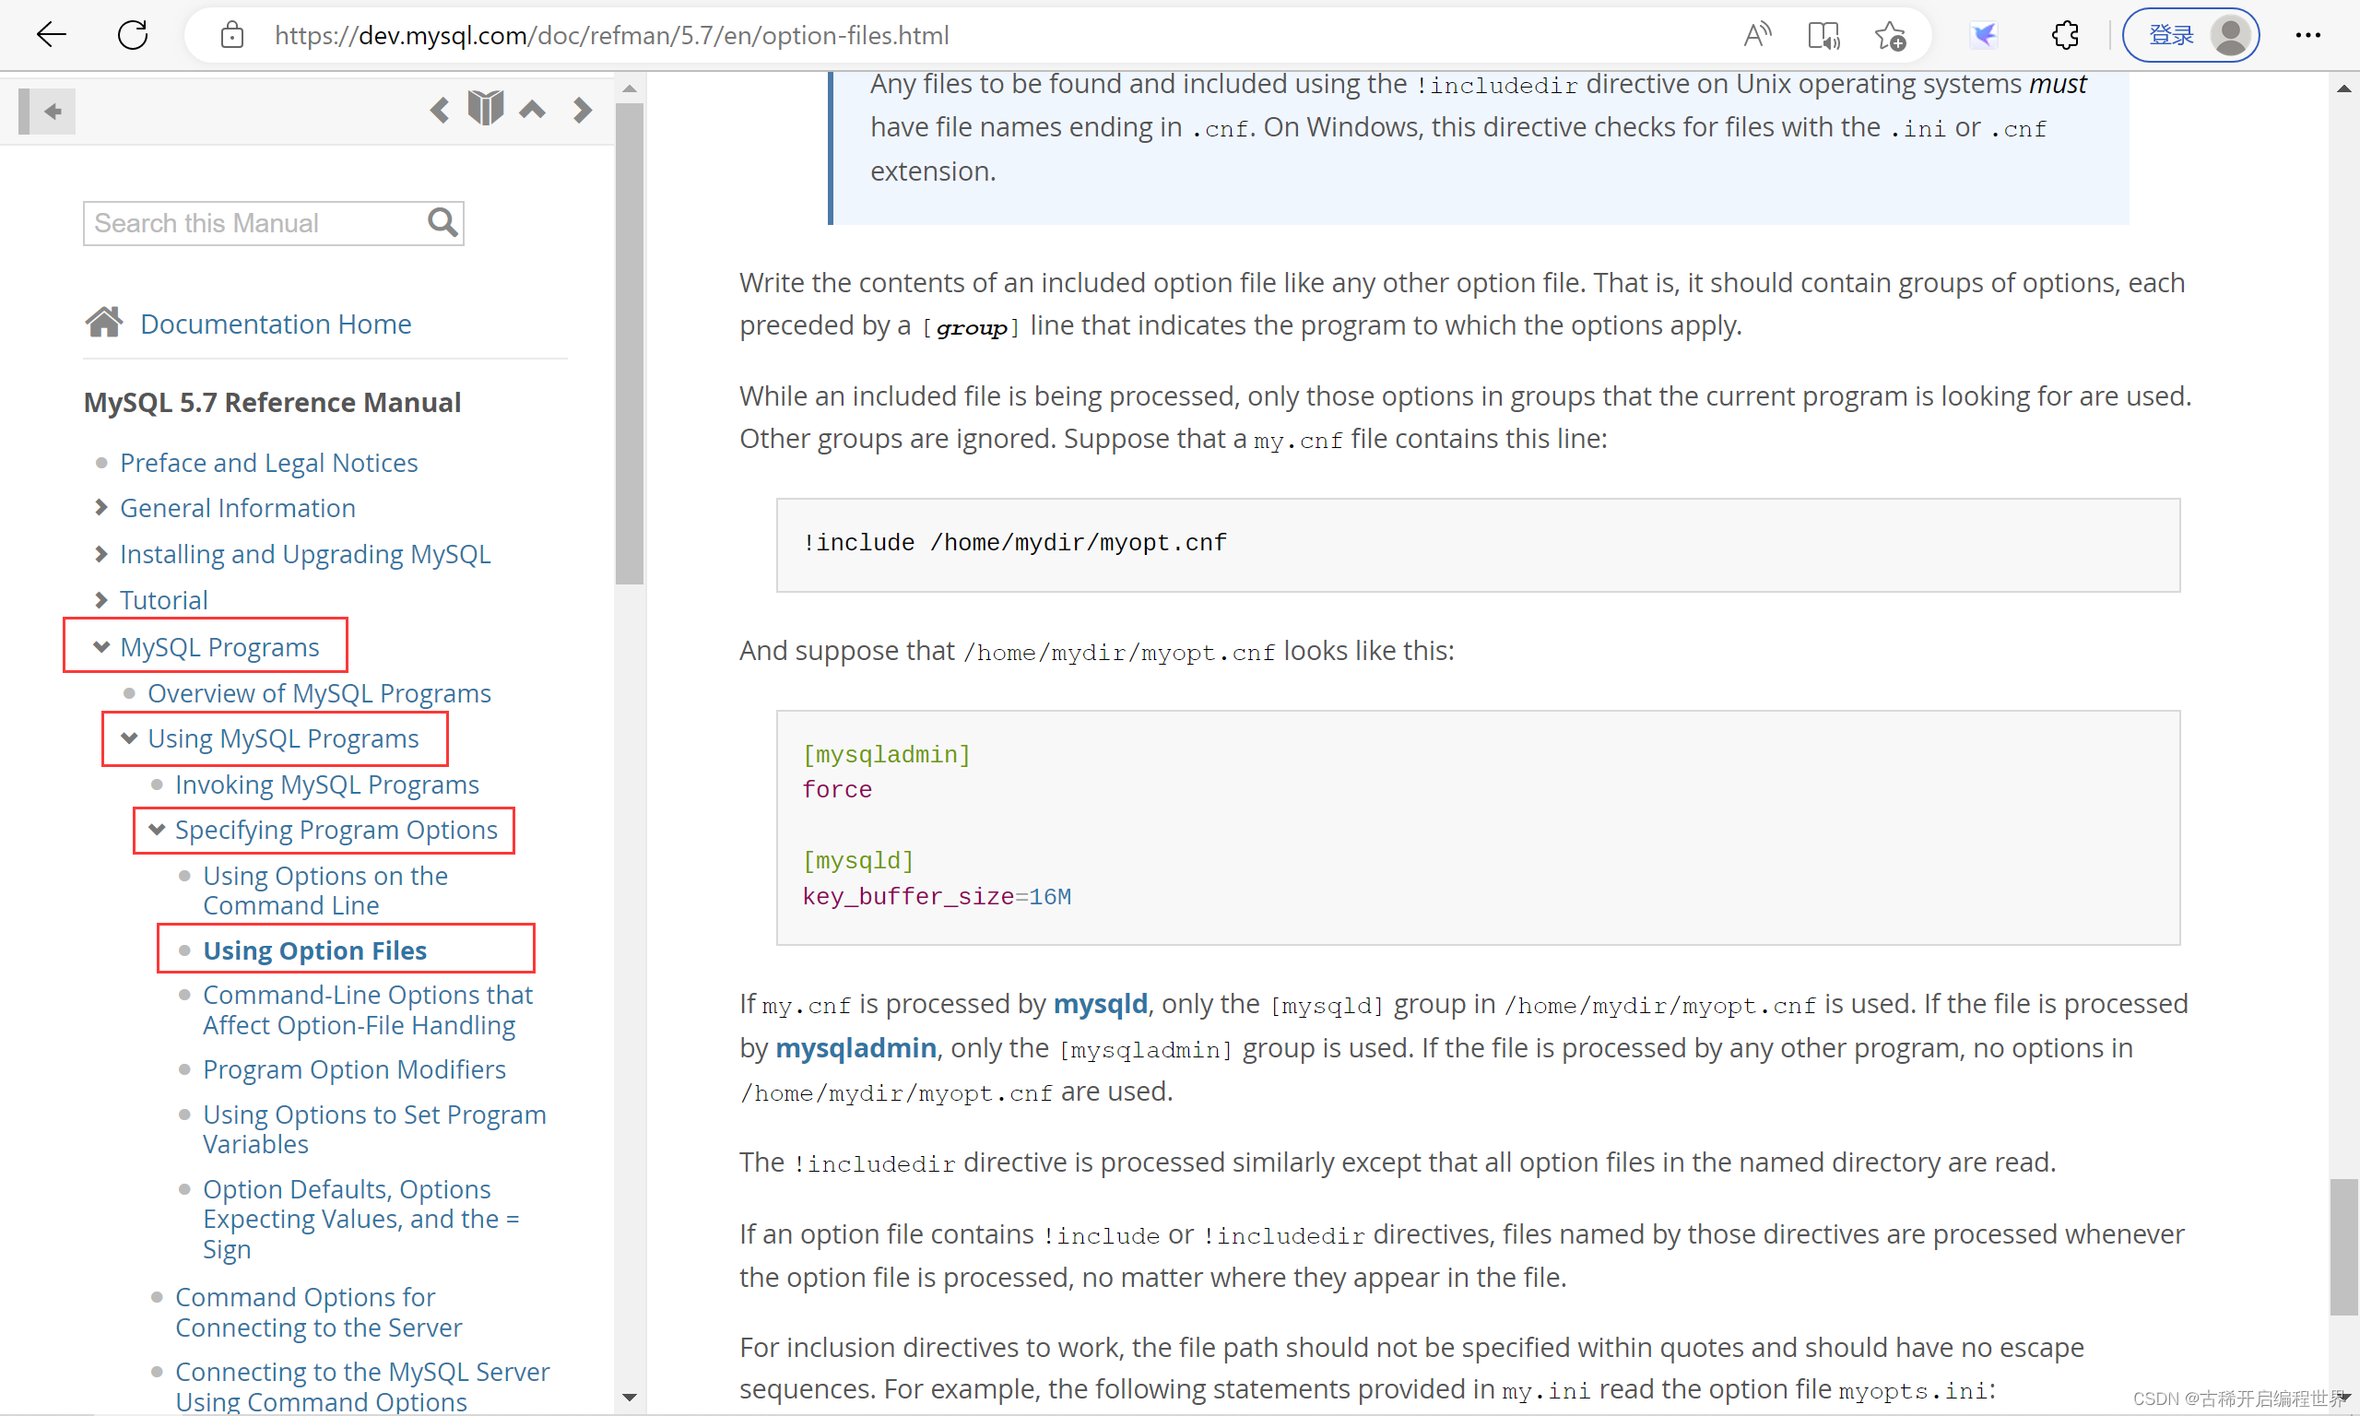Viewport: 2360px width, 1416px height.
Task: Open Program Option Modifiers page
Action: [x=354, y=1068]
